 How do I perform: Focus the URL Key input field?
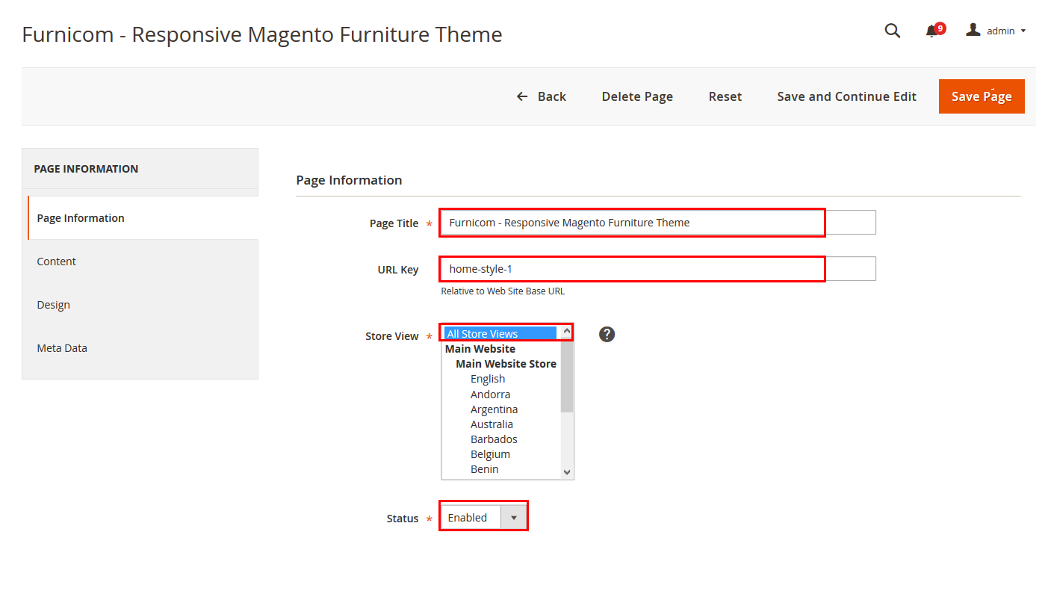point(658,269)
